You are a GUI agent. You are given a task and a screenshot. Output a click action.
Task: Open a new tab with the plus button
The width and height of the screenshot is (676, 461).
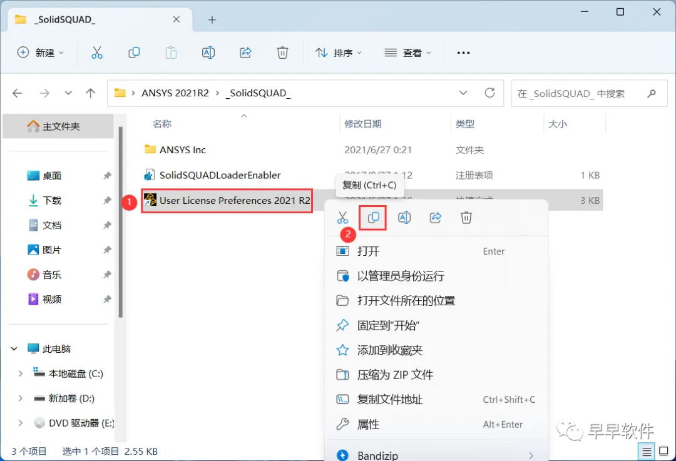[212, 20]
